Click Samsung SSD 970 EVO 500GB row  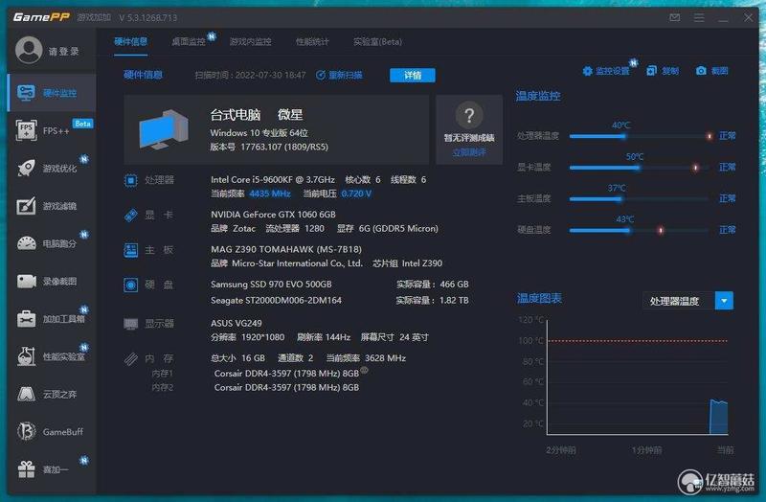click(x=340, y=284)
